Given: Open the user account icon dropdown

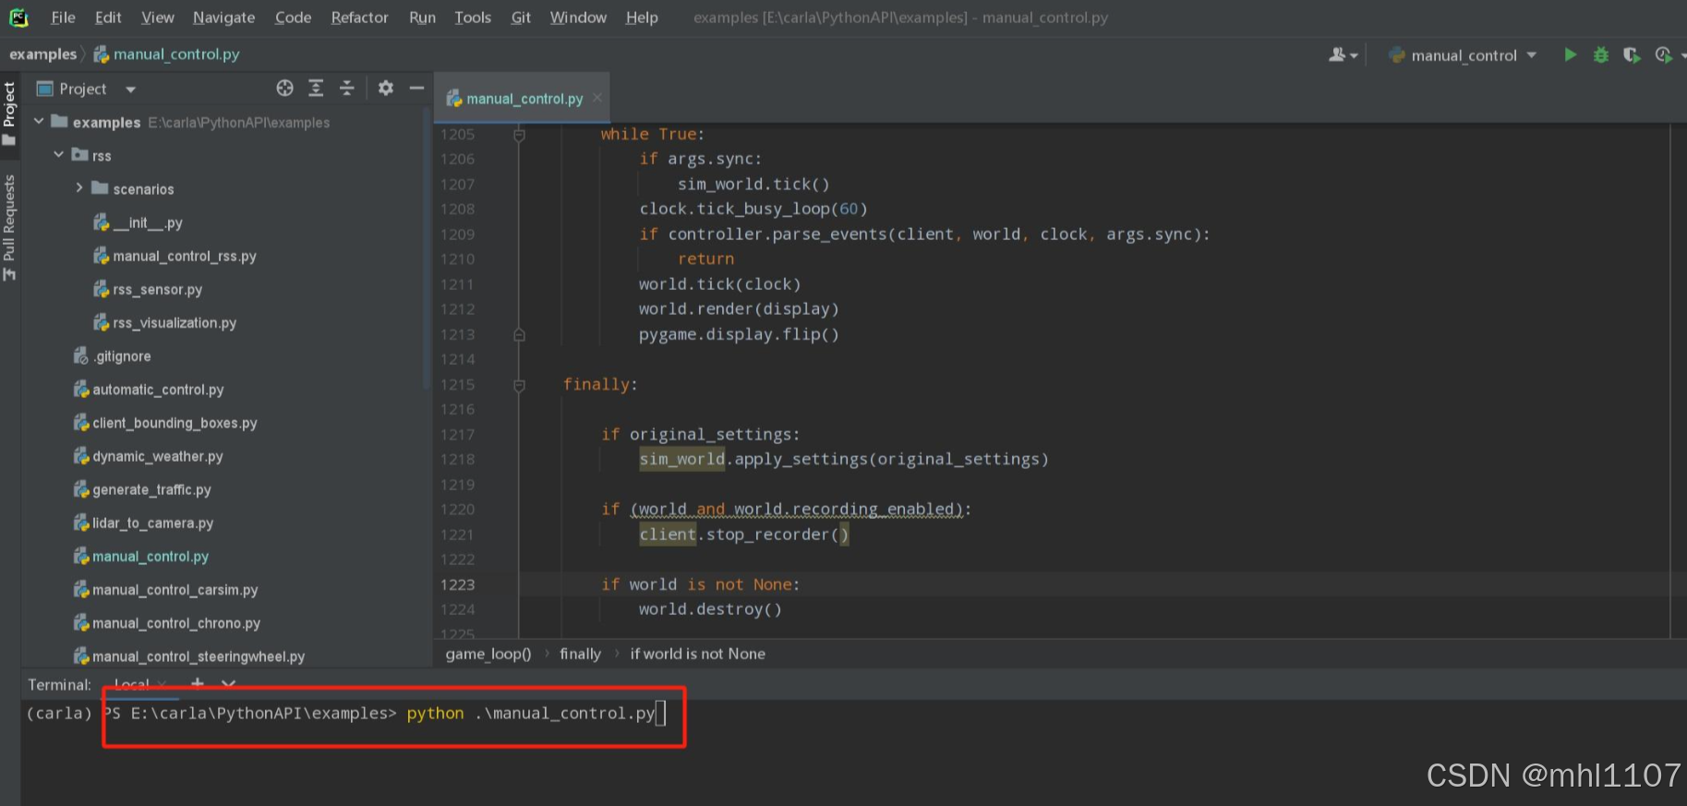Looking at the screenshot, I should (1343, 55).
